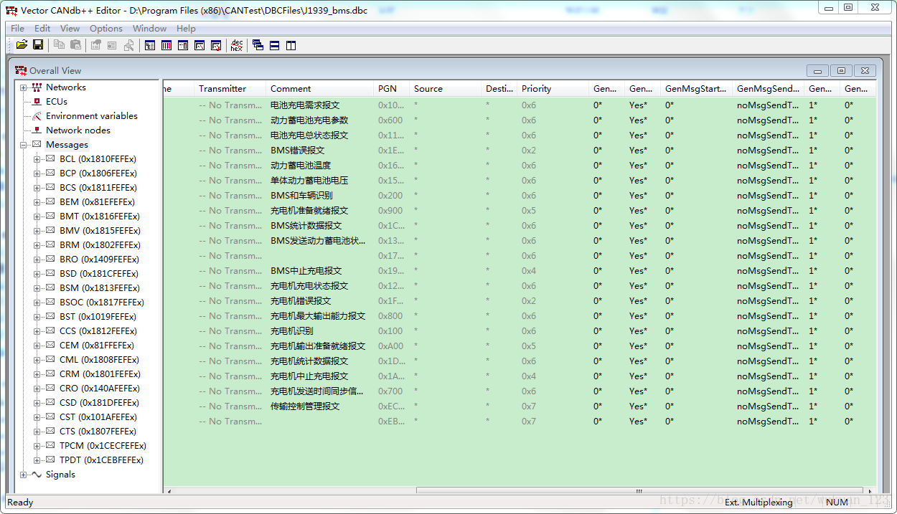Open the View menu
The image size is (897, 514).
tap(70, 29)
